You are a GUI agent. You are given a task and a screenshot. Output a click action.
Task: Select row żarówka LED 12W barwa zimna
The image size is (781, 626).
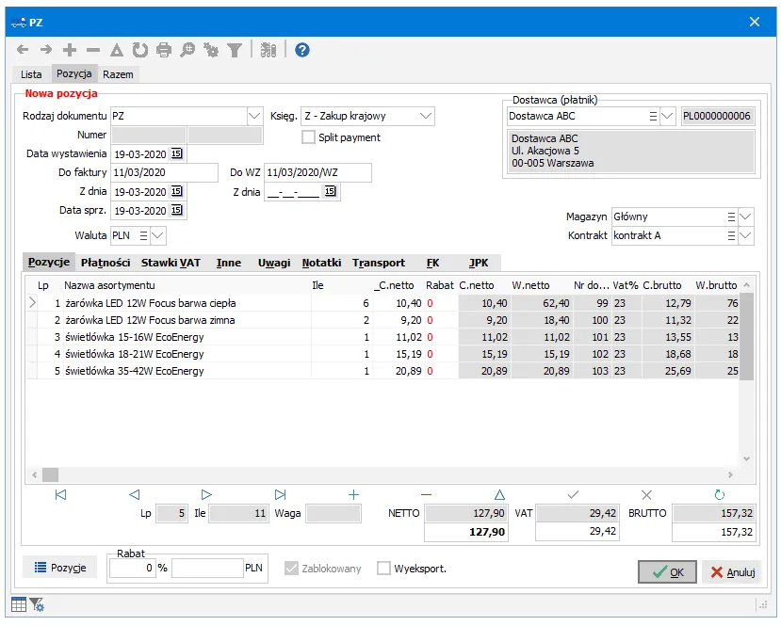point(382,320)
